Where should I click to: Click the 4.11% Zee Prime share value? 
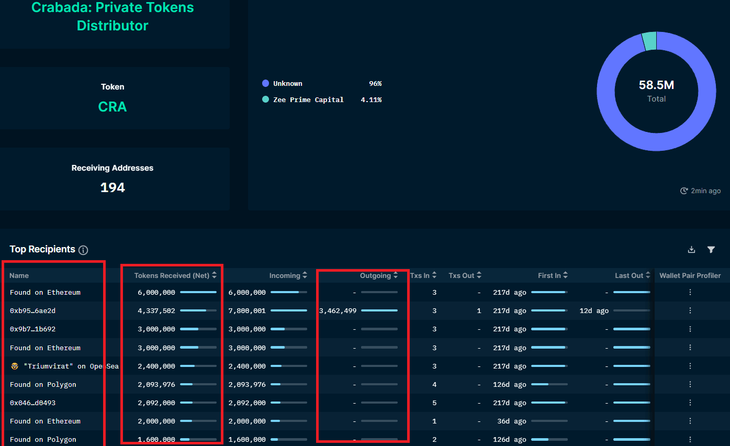coord(371,99)
